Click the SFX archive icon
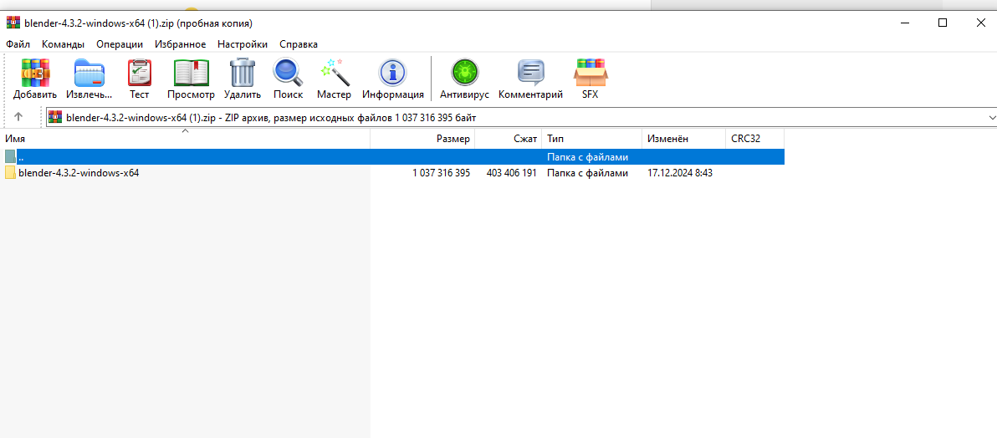Viewport: 997px width, 438px height. (591, 74)
